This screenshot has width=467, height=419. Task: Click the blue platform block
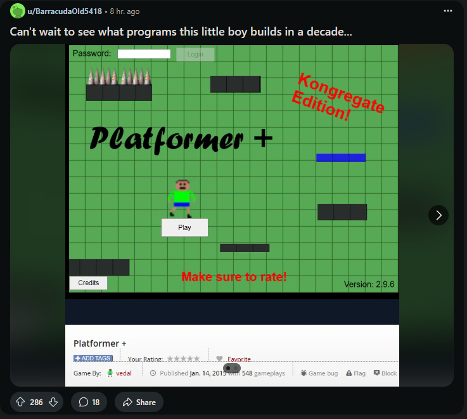pos(341,157)
